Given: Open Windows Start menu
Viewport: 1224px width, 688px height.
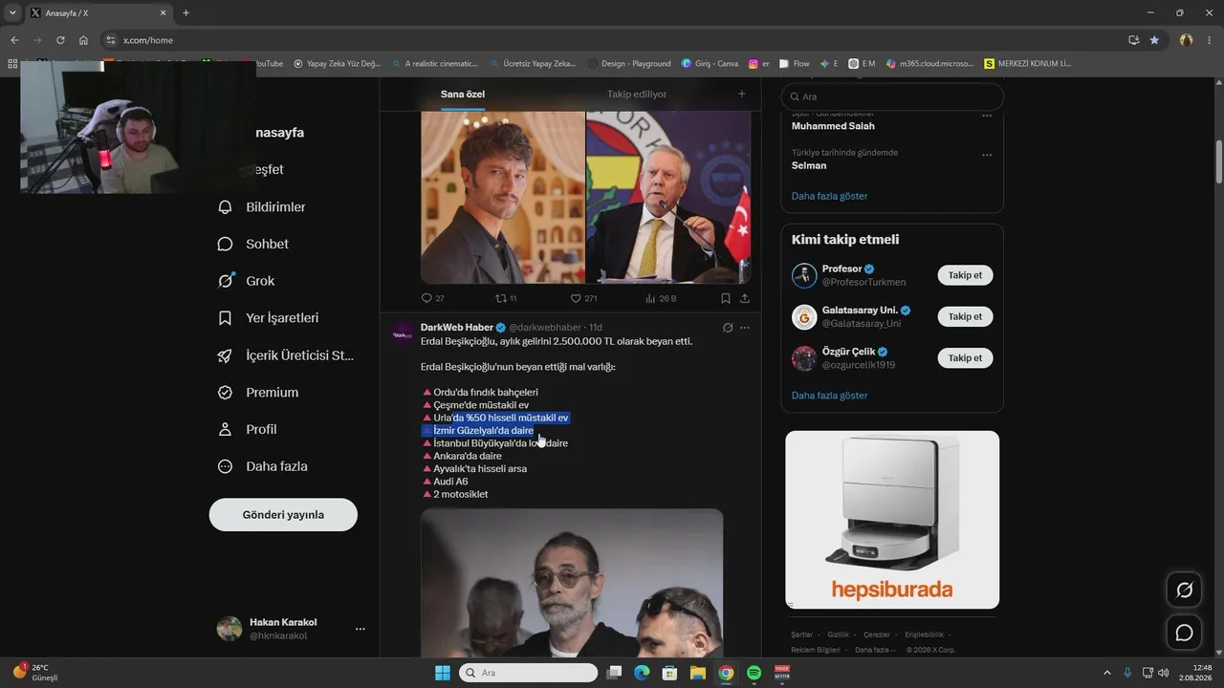Looking at the screenshot, I should coord(443,673).
